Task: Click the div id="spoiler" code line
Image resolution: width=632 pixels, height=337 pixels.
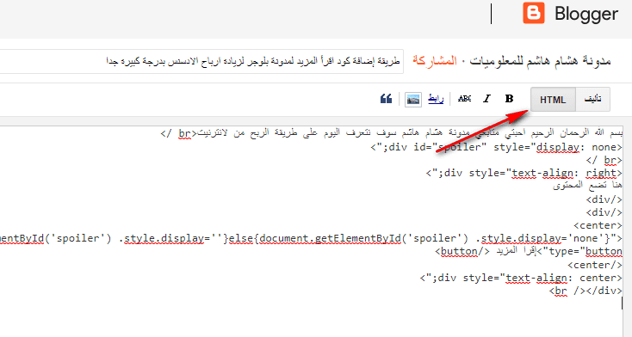Action: pos(497,147)
